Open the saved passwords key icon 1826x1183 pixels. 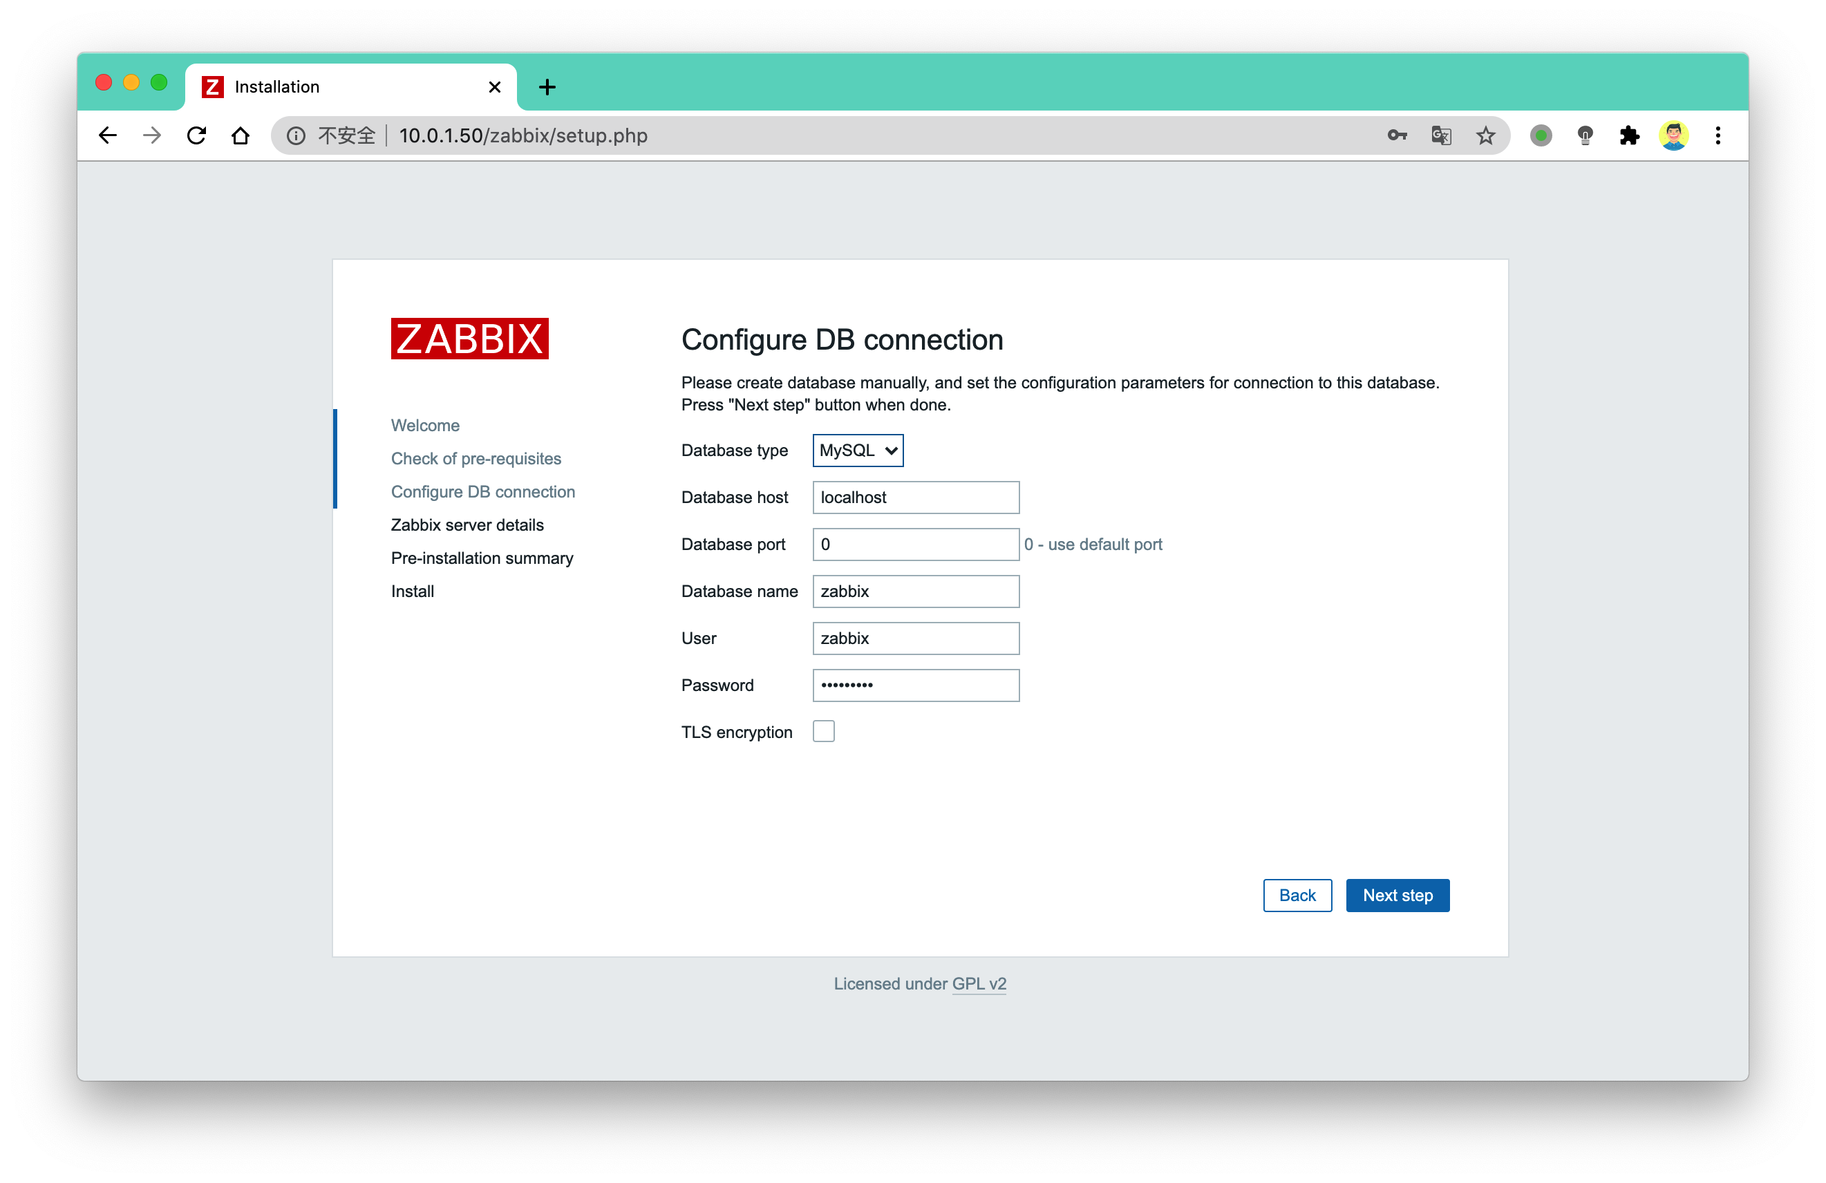(1397, 136)
